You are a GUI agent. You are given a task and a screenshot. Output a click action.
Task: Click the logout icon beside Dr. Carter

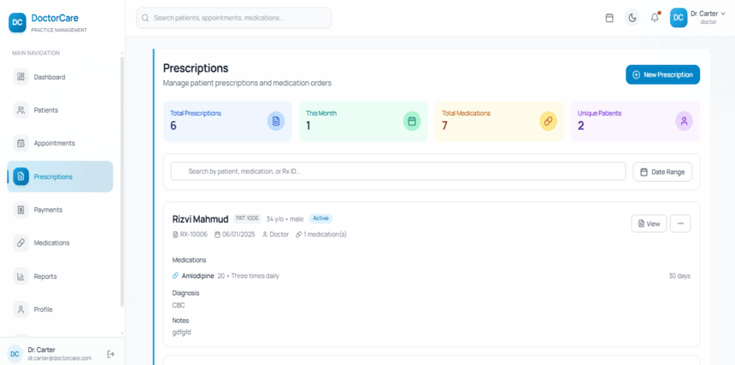click(110, 354)
